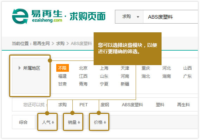Expand the 所属地区 filter arrow
This screenshot has height=140, width=200.
pos(20,68)
